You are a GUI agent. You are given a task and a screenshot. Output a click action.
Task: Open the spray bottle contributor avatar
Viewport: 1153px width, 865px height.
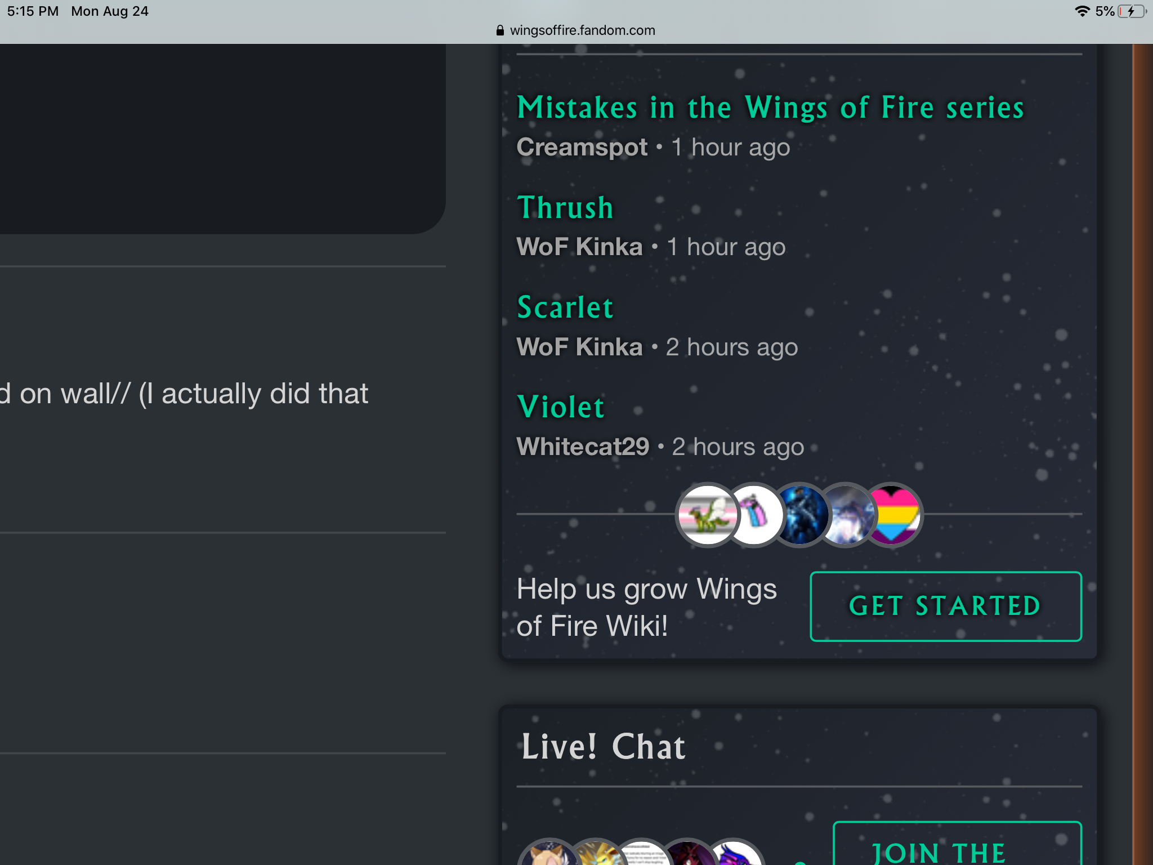click(x=754, y=515)
